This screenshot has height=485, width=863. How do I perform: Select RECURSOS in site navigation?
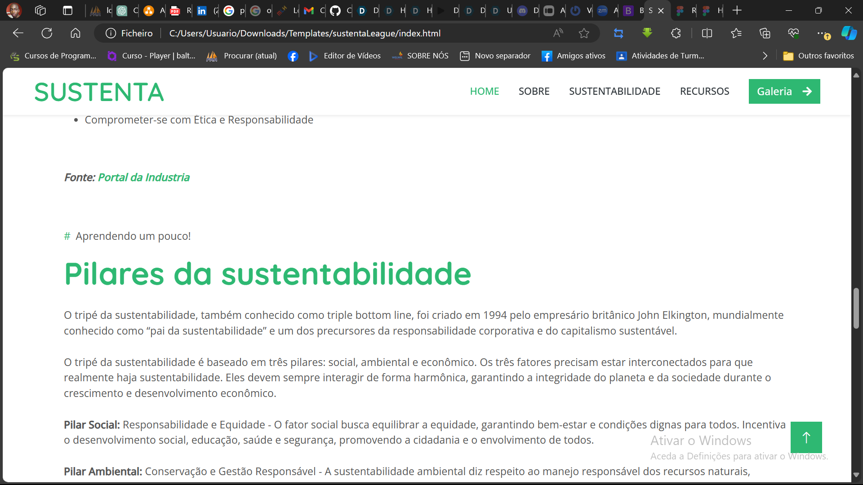pyautogui.click(x=704, y=91)
